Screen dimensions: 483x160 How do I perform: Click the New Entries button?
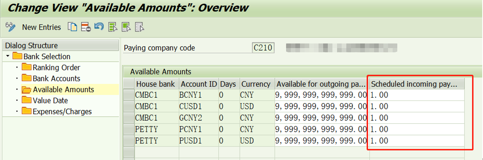pos(41,27)
